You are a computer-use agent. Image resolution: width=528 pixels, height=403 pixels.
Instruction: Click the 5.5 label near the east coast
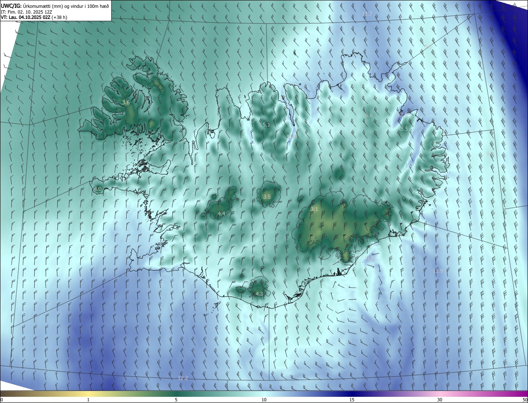pyautogui.click(x=404, y=129)
